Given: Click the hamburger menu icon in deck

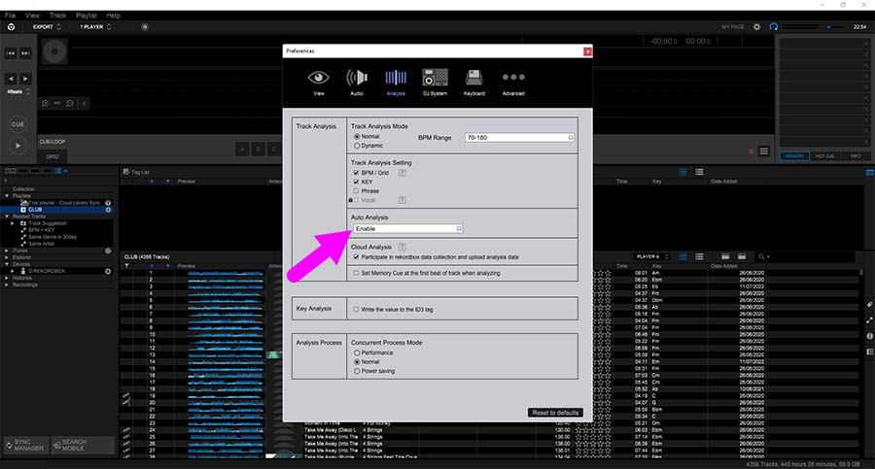Looking at the screenshot, I should click(764, 151).
